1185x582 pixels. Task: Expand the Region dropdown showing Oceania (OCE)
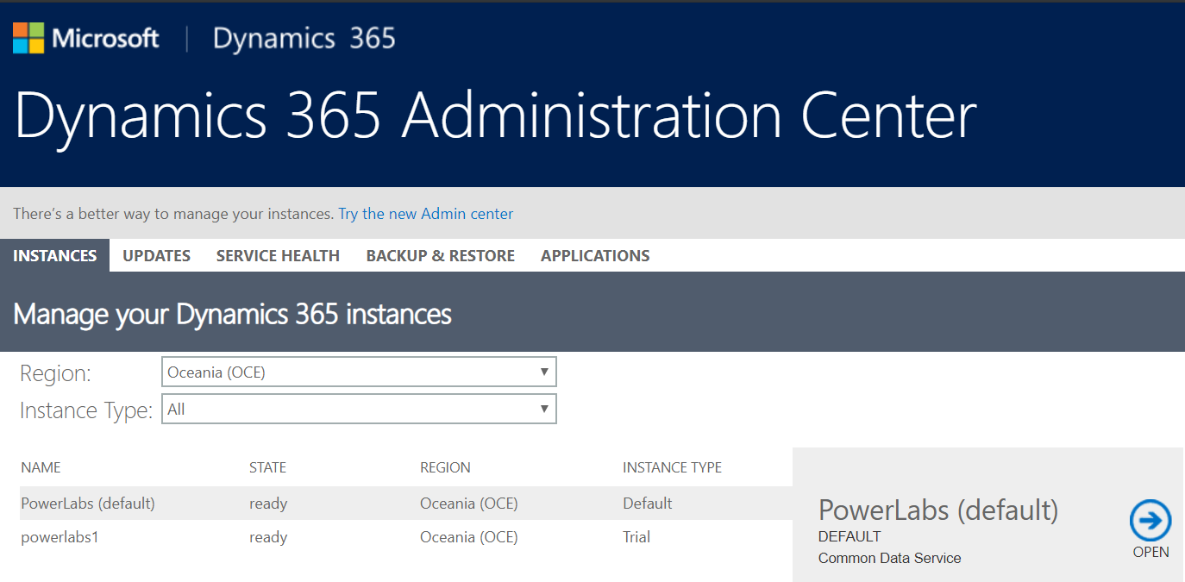(x=359, y=372)
